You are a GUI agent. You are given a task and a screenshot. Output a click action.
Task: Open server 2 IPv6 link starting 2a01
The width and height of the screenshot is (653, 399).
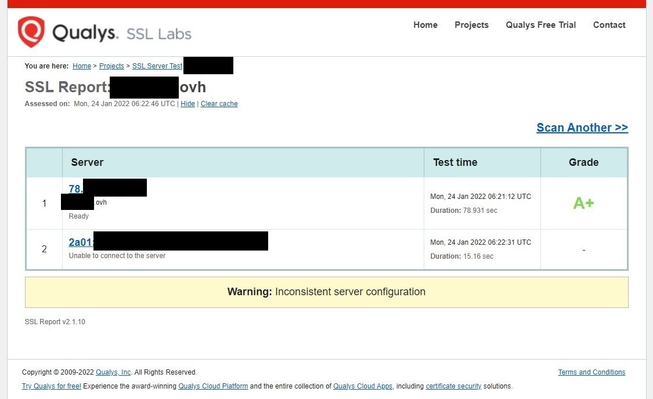[x=81, y=242]
